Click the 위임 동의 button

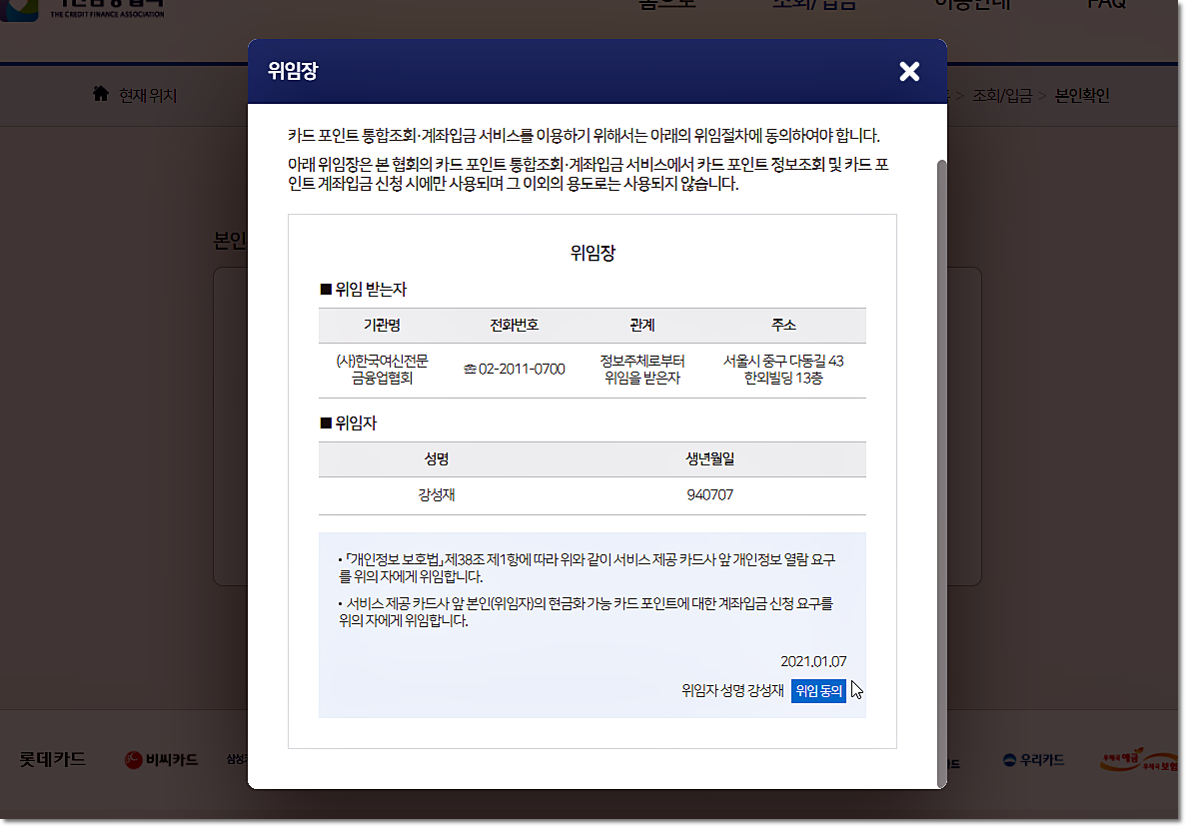coord(818,691)
